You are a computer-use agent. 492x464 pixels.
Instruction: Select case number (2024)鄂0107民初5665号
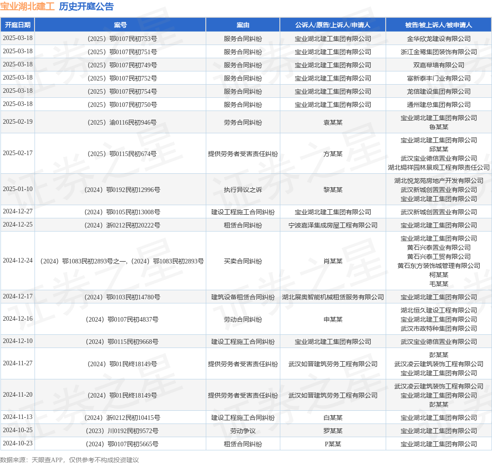point(122,444)
